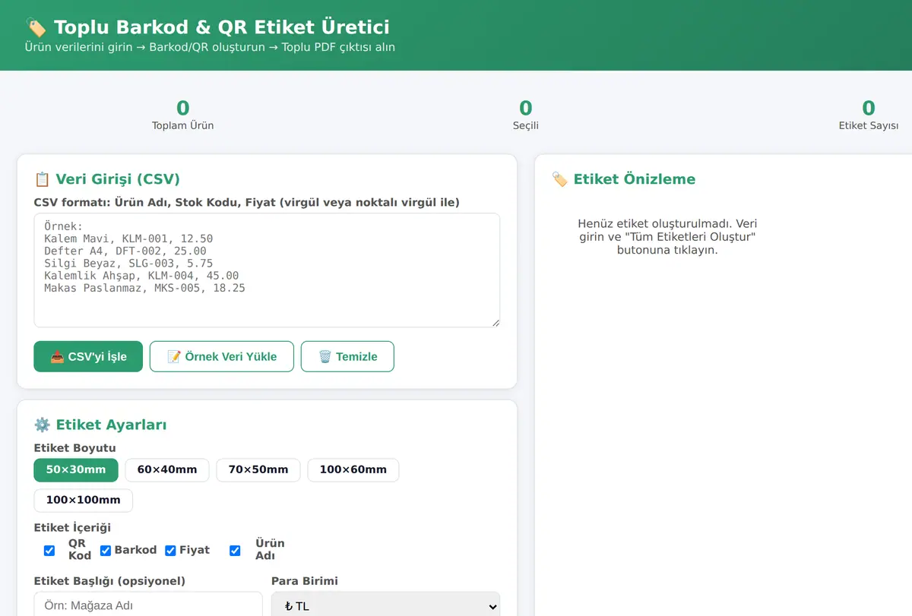Click the Etiket Sayısı counter label

(869, 126)
